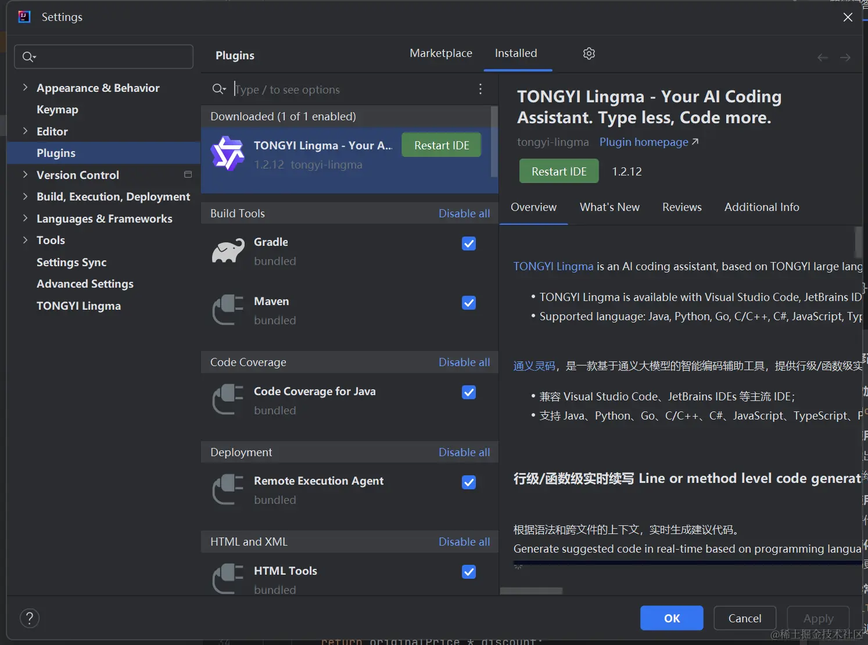Click the Remote Execution Agent plugin name
Image resolution: width=868 pixels, height=645 pixels.
tap(318, 481)
